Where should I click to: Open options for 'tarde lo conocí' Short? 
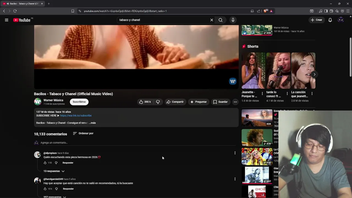287,94
